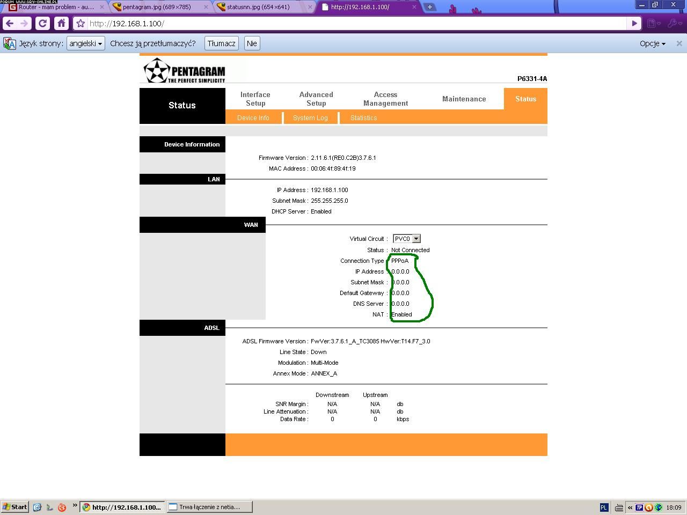Click the DHCP Server 'Enabled' value

coord(321,211)
